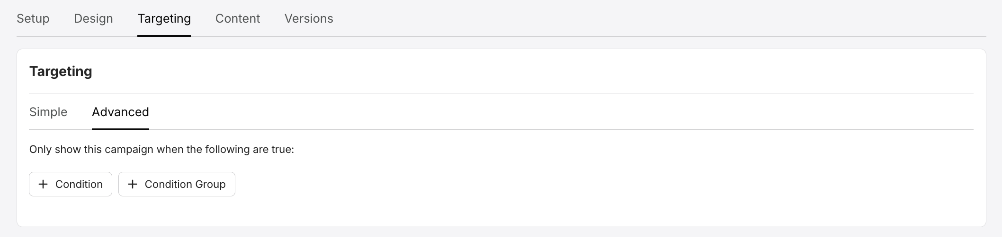
Task: Switch to Simple targeting mode
Action: click(x=48, y=112)
